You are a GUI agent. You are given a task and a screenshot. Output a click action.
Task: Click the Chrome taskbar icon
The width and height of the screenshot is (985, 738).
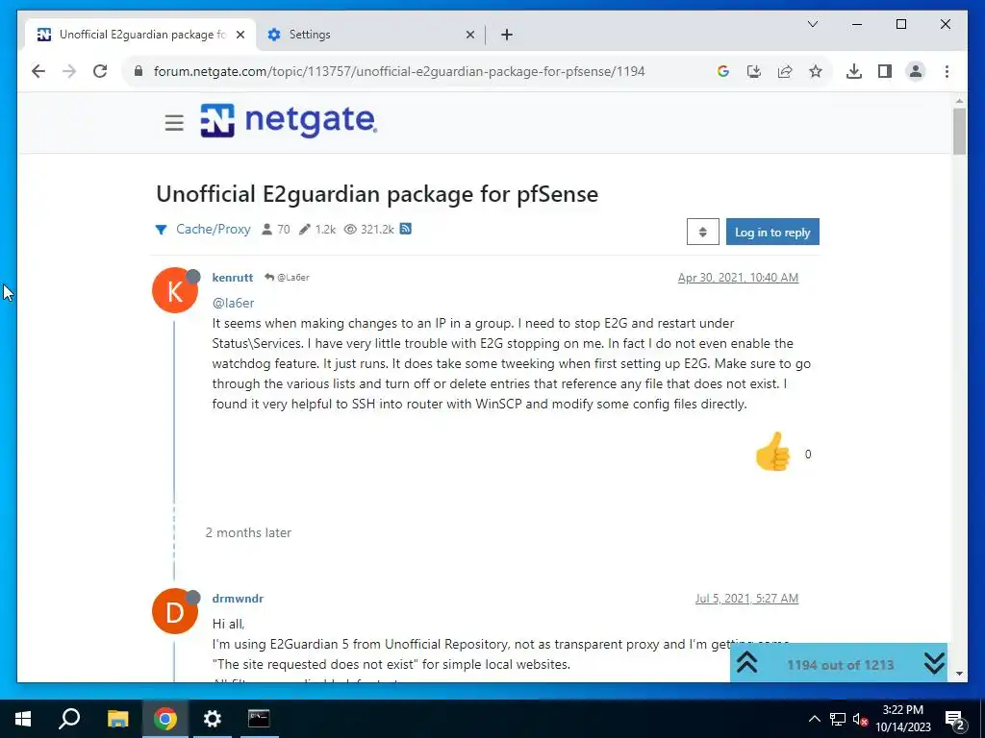[164, 719]
